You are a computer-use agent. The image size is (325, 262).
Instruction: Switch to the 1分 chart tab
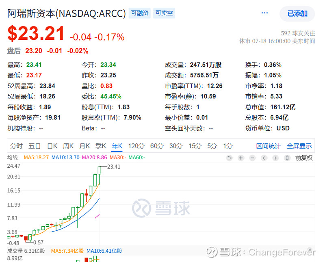click(x=228, y=146)
